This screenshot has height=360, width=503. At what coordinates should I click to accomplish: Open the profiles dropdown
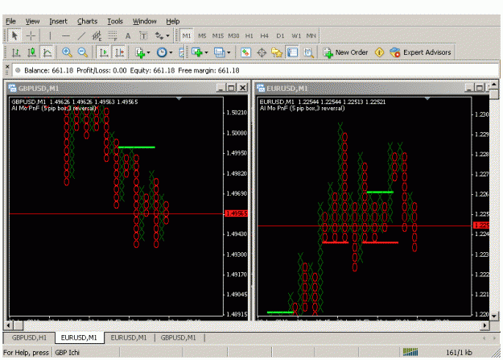click(x=222, y=52)
